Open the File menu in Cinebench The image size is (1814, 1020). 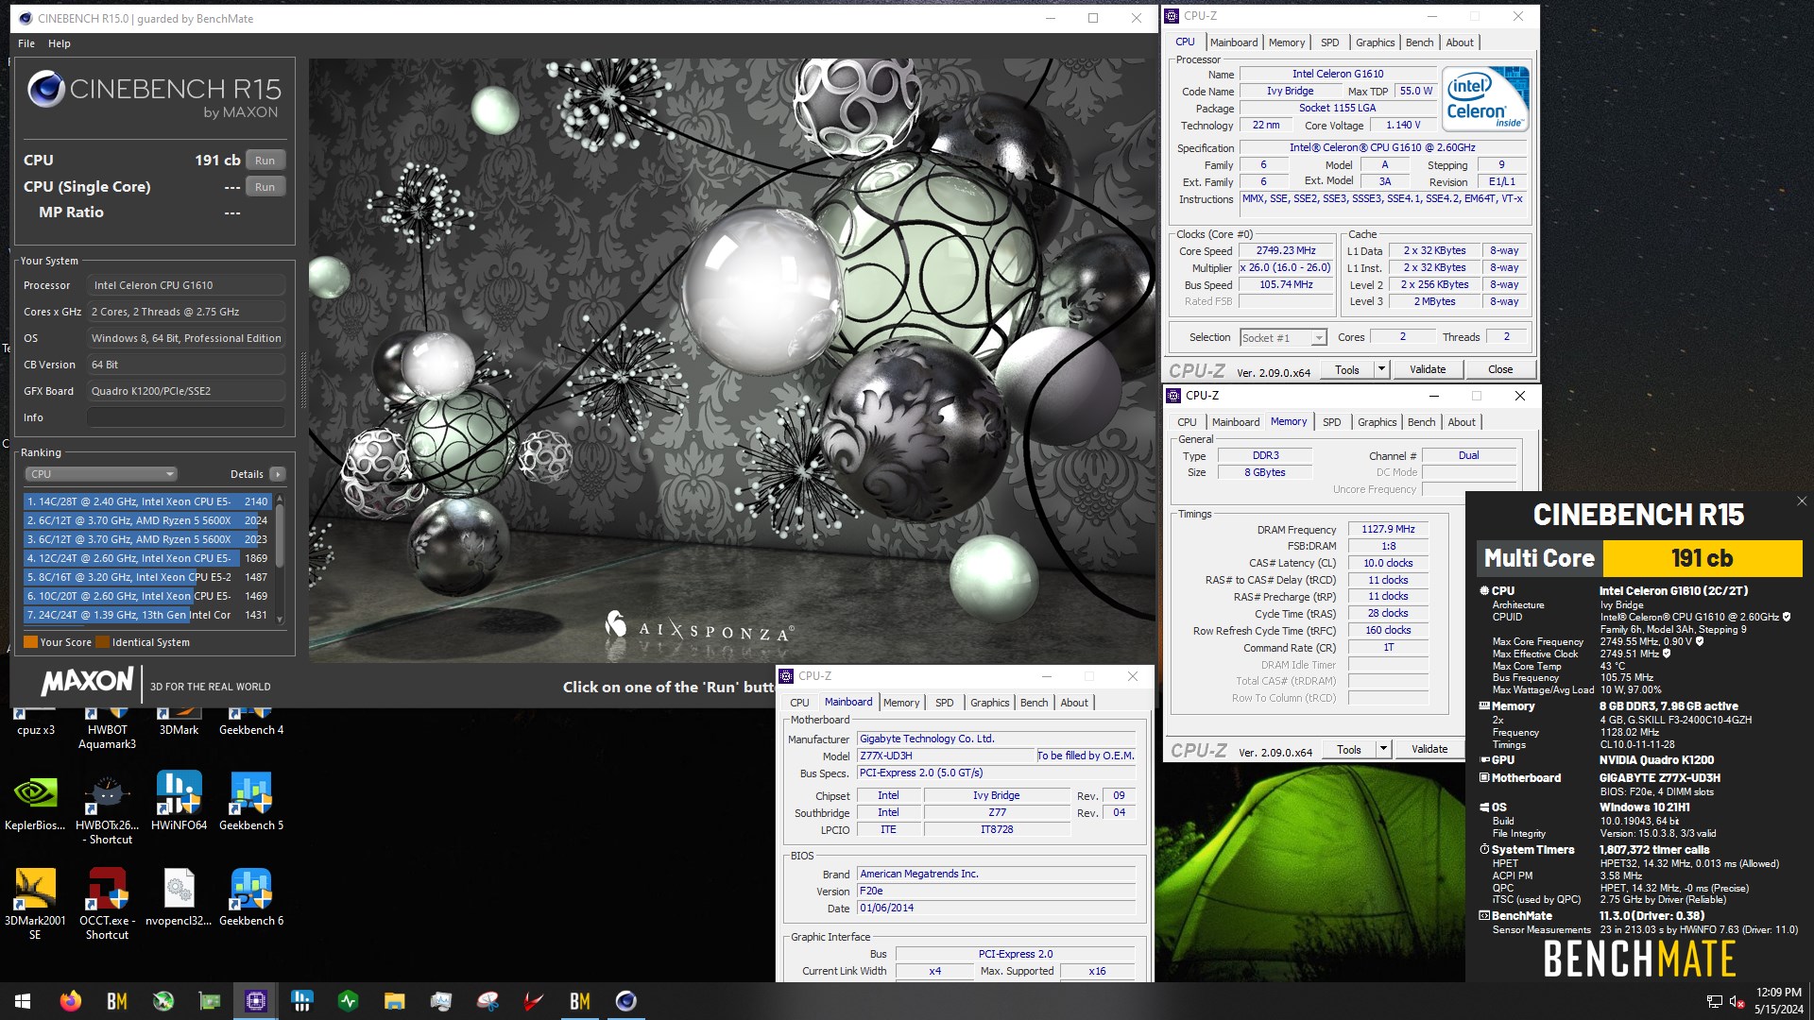coord(26,43)
